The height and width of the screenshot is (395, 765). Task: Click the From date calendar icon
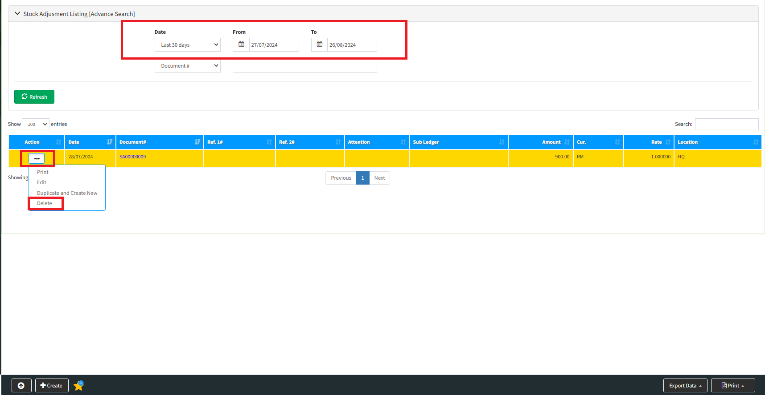[x=241, y=44]
